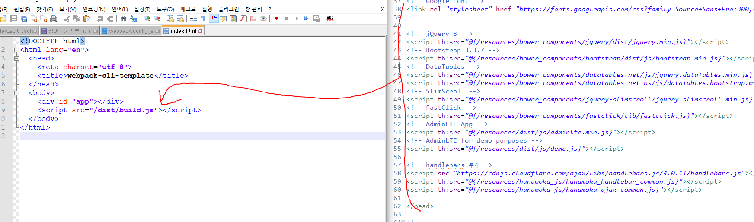Viewport: 754px width, 222px height.
Task: Collapse the head tag fold marker
Action: click(16, 58)
